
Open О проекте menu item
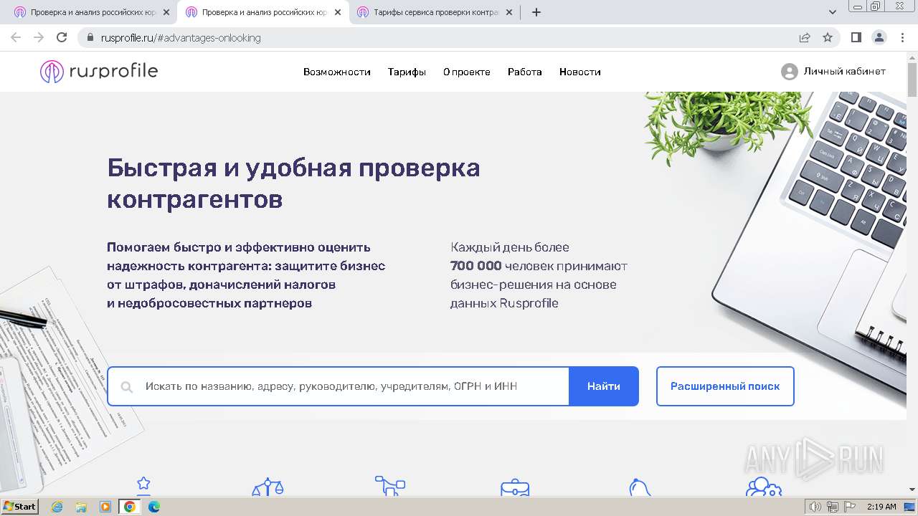467,72
